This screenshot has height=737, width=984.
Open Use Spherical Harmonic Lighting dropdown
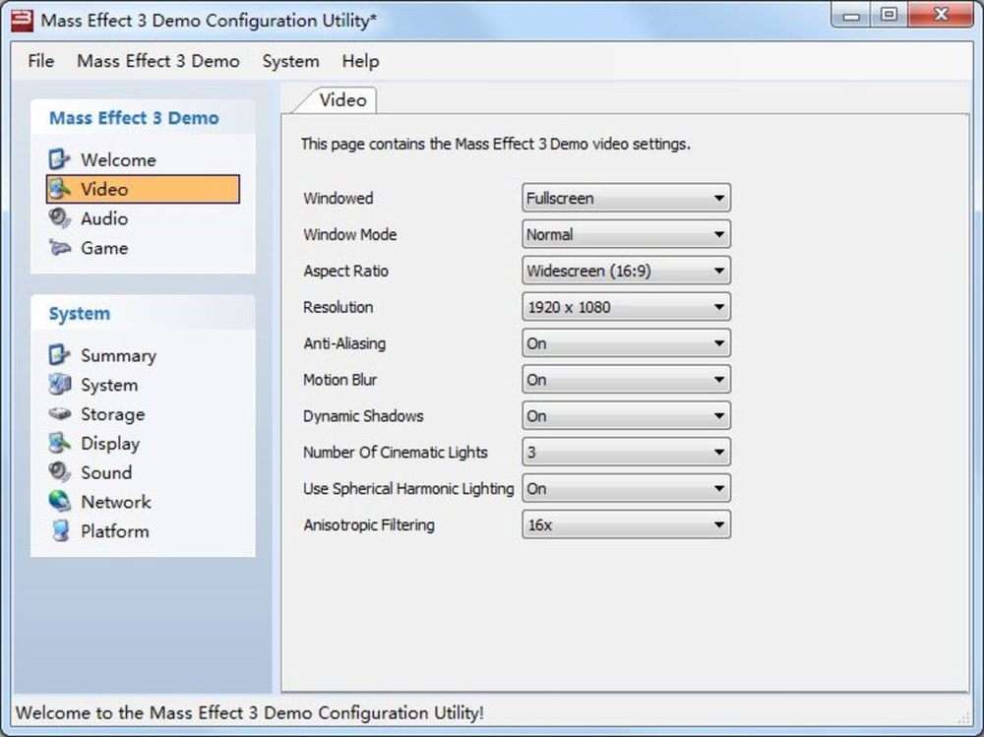point(626,489)
